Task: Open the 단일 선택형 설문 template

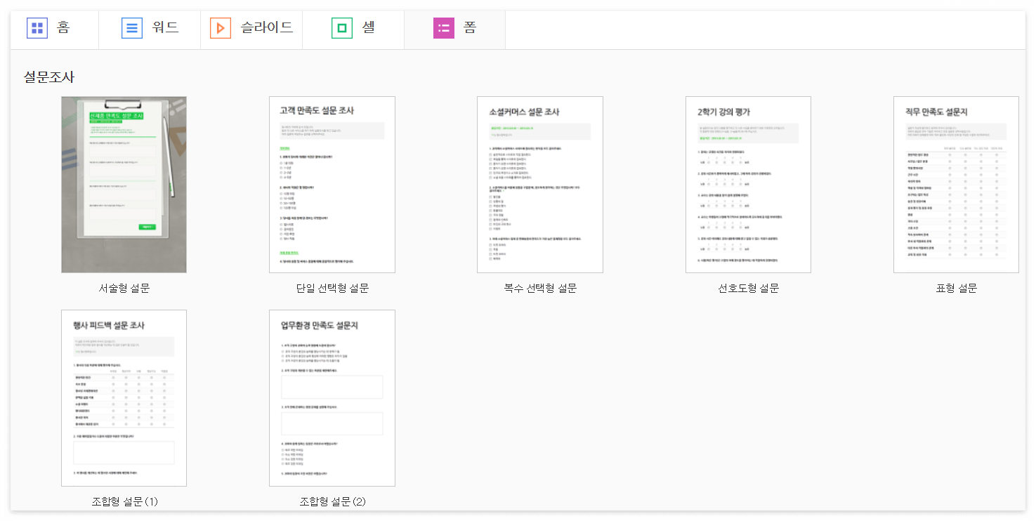Action: click(x=332, y=184)
